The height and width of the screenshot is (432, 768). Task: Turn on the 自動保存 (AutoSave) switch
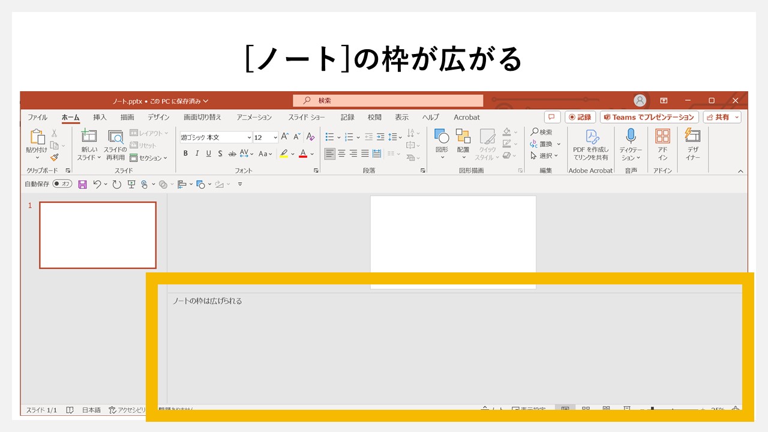tap(62, 184)
